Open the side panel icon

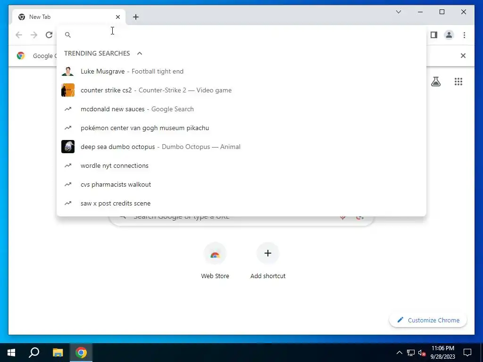434,35
